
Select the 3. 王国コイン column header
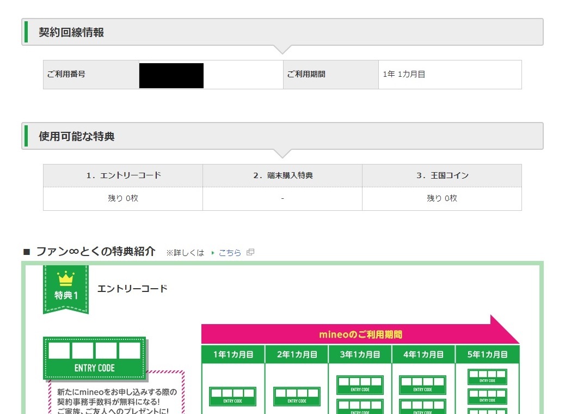pyautogui.click(x=442, y=175)
